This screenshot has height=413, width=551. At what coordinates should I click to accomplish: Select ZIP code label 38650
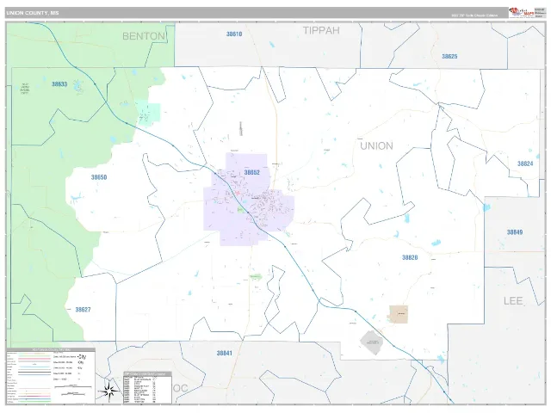pyautogui.click(x=99, y=177)
